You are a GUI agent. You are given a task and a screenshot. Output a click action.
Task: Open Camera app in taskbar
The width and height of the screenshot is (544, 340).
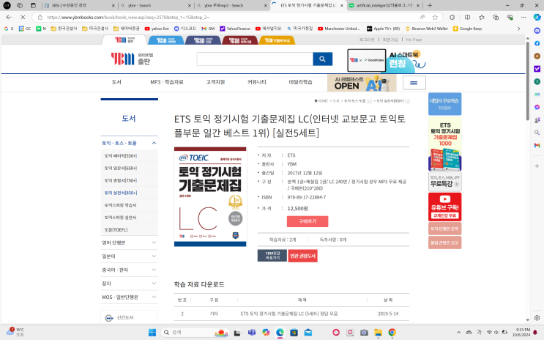364,333
